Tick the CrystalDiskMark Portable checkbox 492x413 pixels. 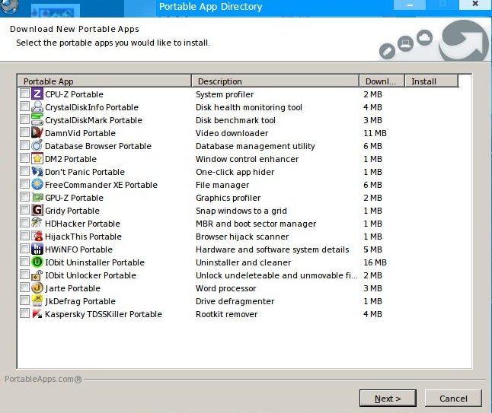24,119
